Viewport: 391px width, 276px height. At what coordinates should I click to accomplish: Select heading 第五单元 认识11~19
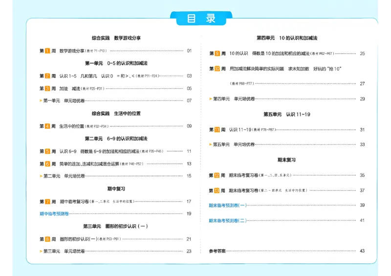click(x=287, y=115)
